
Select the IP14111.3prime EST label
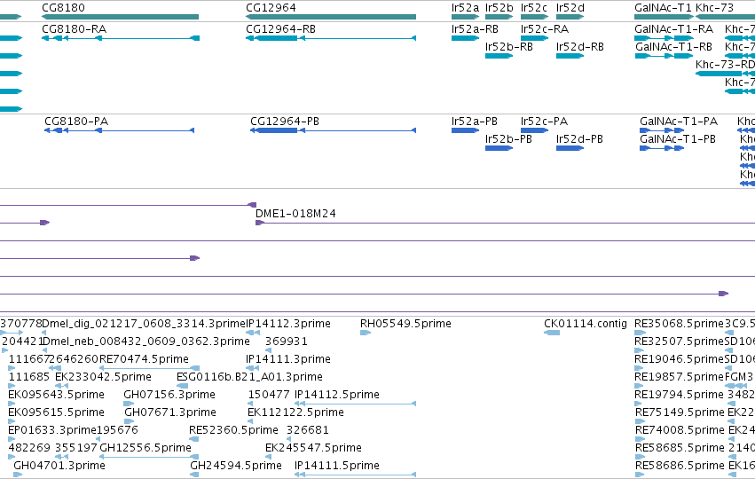click(x=288, y=359)
